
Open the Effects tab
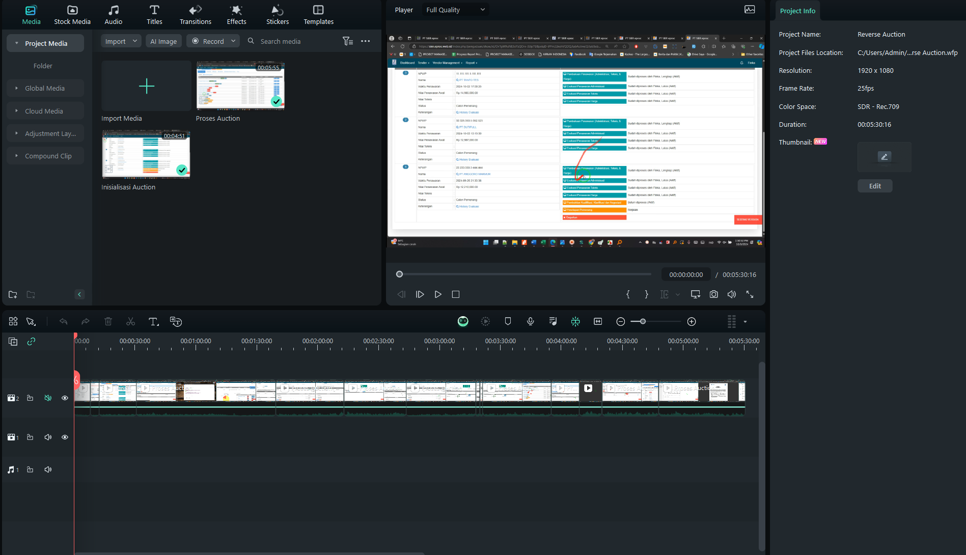(x=236, y=15)
